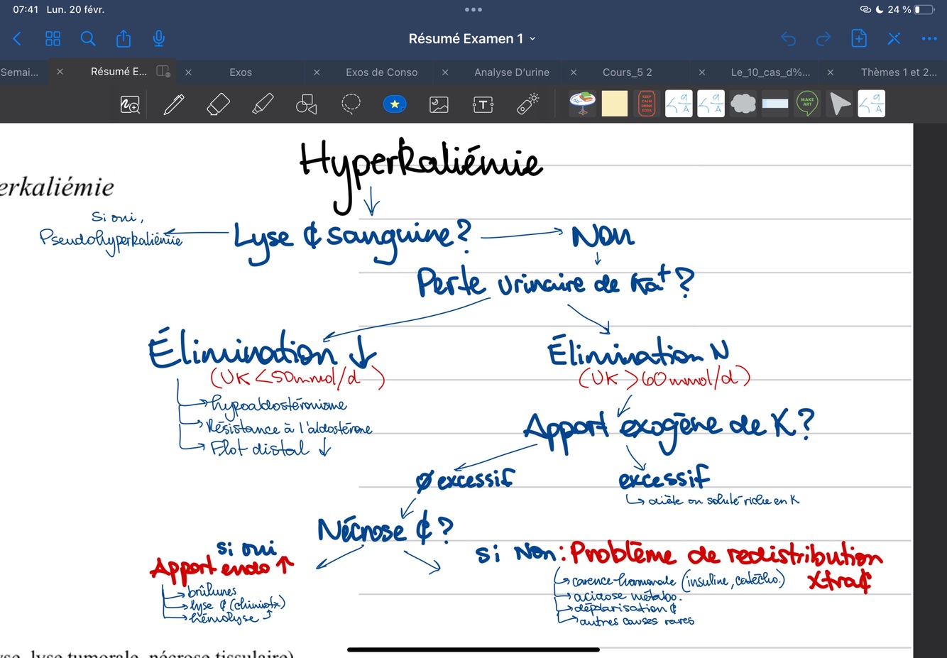Switch to the Exos de Conso tab

[382, 72]
